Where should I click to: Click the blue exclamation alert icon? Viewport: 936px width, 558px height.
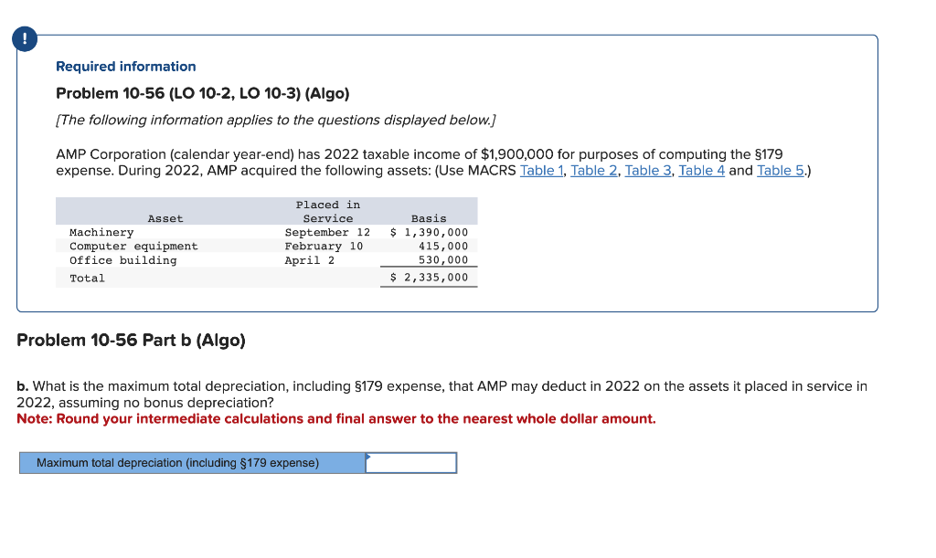tap(24, 38)
